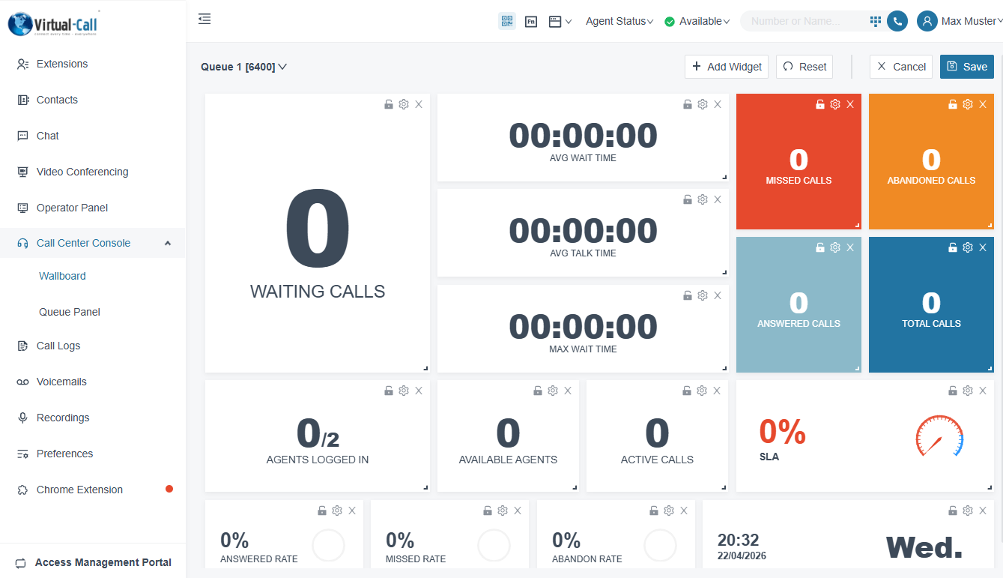Open settings of Answered Calls widget
Image resolution: width=1003 pixels, height=578 pixels.
[x=835, y=247]
